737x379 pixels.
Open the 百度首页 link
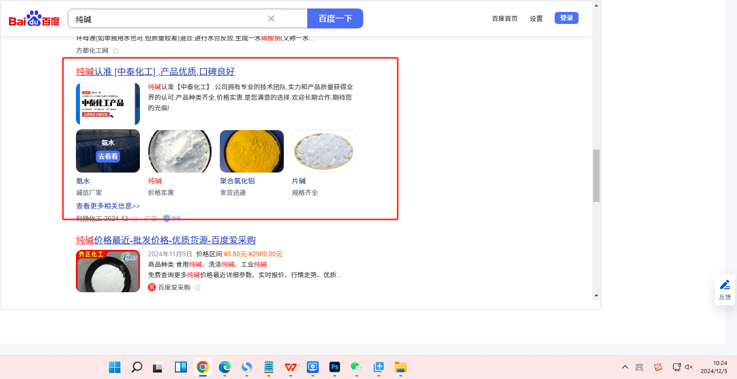[x=505, y=18]
